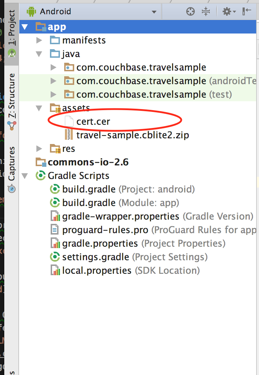The height and width of the screenshot is (375, 259).
Task: Select proguard-rules.pro file name
Action: 105,230
